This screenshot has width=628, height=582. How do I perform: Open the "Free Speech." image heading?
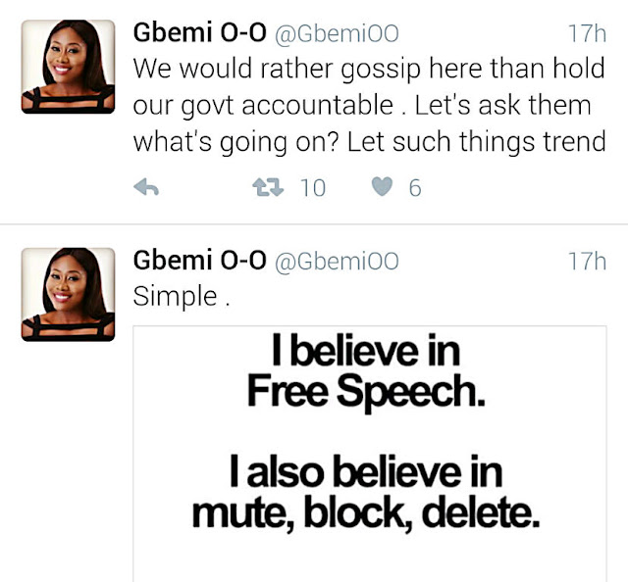pos(365,391)
